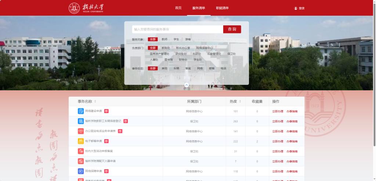Viewport: 376px width, 181px height.
Task: Select the 车辆 tag under 事务标签
Action: coord(176,68)
